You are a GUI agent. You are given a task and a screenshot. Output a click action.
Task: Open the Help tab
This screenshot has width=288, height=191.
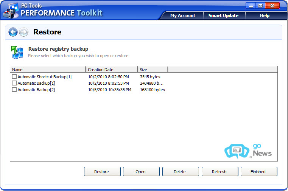point(265,16)
